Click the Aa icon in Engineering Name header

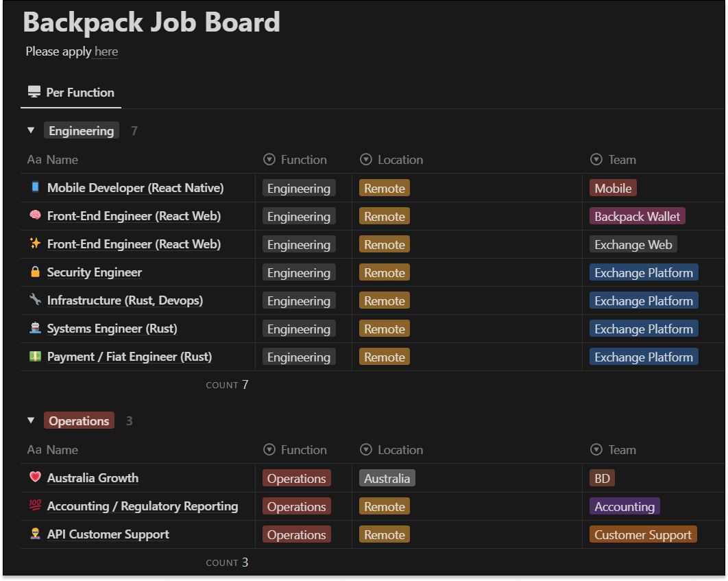click(x=34, y=160)
